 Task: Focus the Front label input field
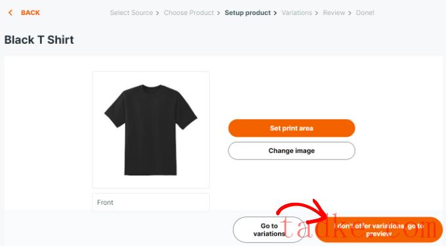[151, 202]
